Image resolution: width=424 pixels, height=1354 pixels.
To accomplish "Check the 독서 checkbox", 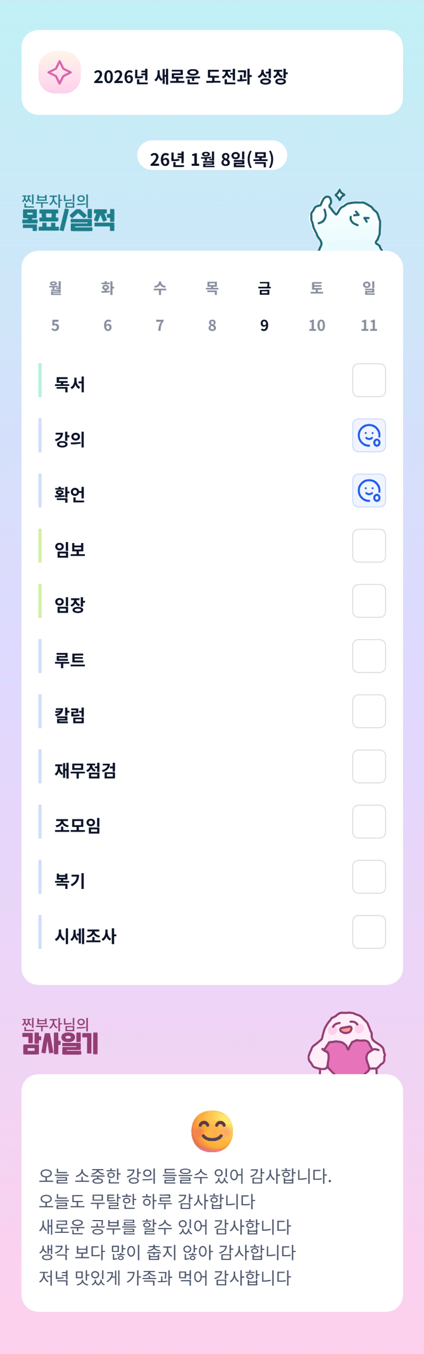I will tap(369, 380).
